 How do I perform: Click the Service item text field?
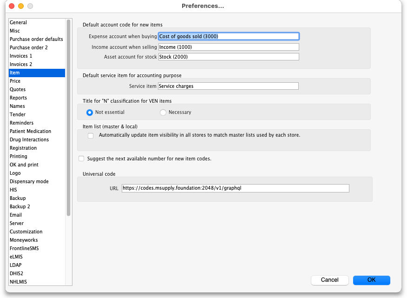click(x=228, y=86)
